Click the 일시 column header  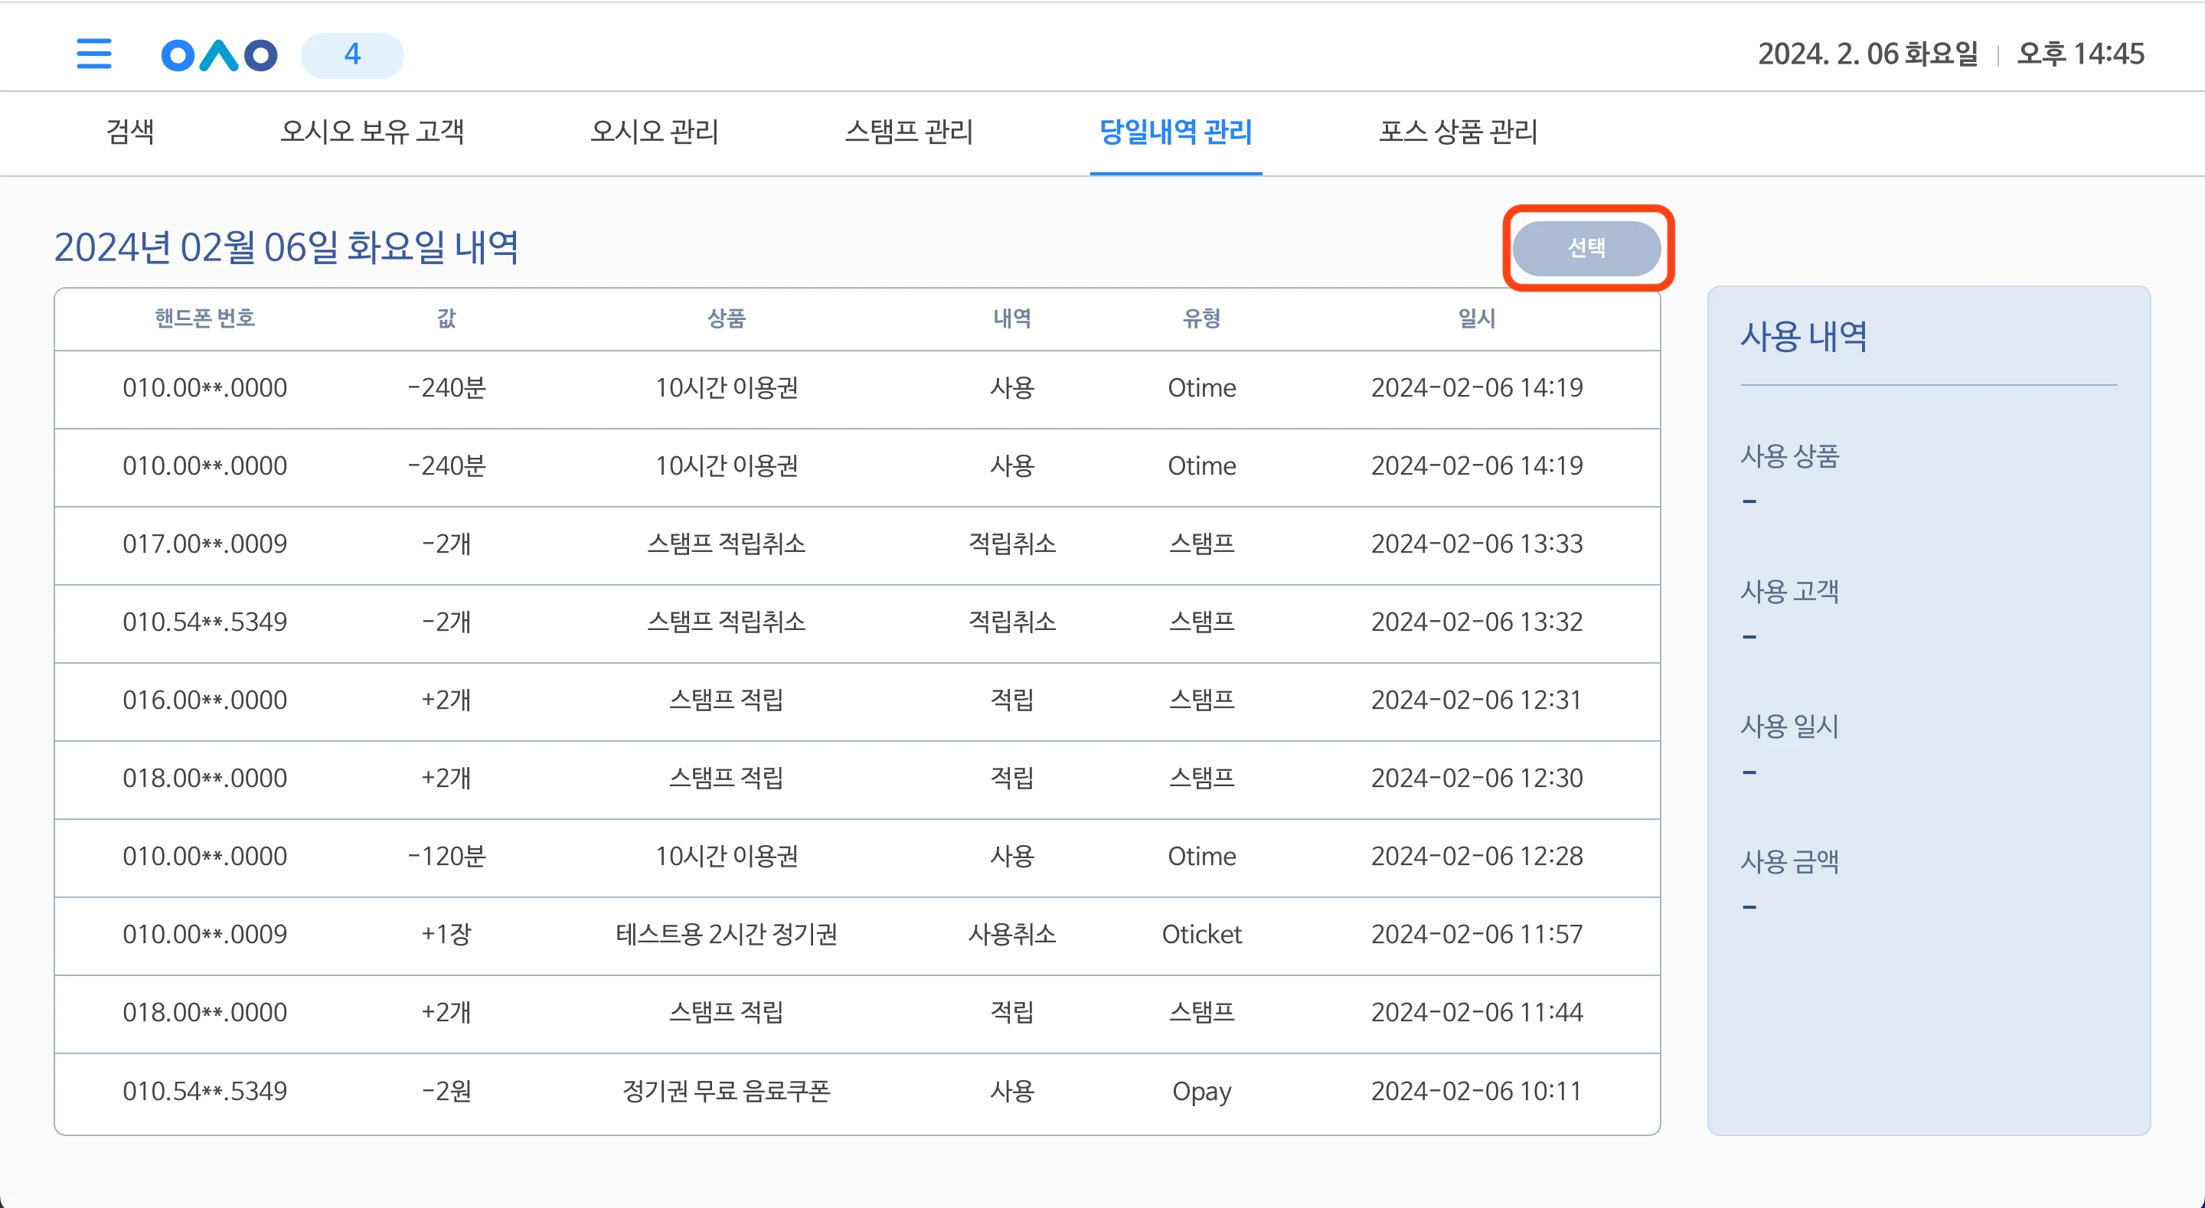[x=1477, y=318]
